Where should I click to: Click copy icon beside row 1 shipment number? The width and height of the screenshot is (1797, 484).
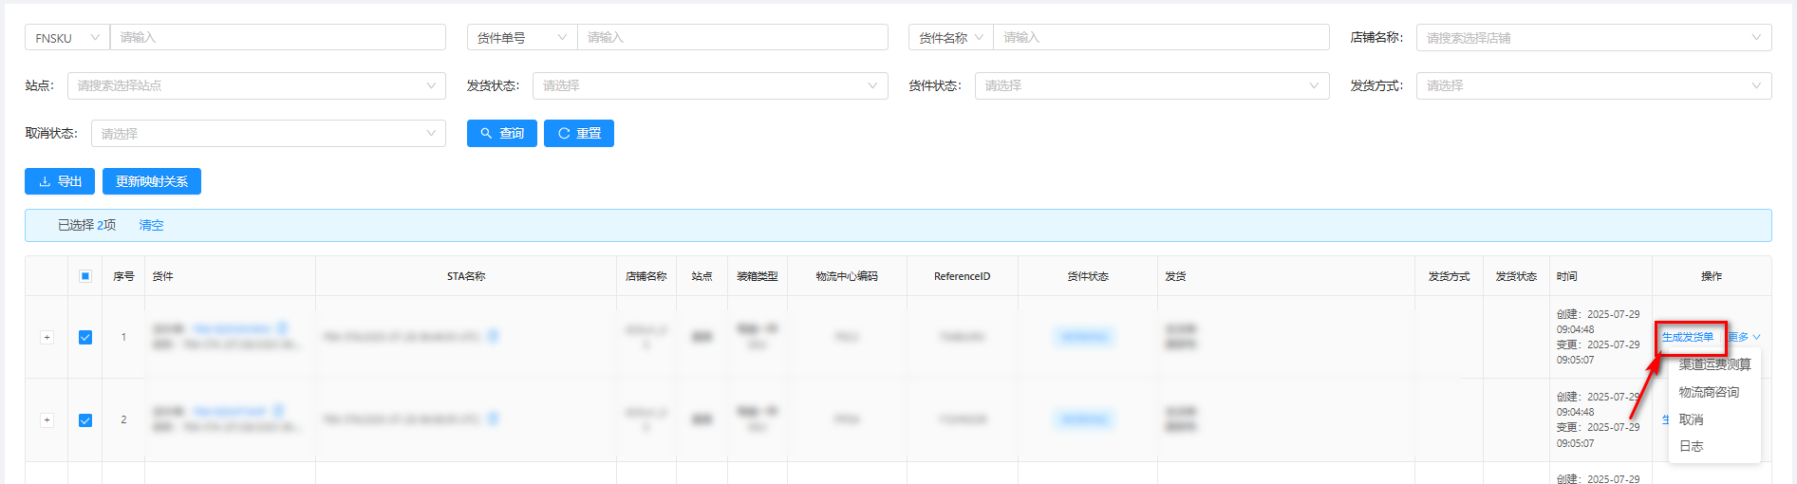coord(282,328)
